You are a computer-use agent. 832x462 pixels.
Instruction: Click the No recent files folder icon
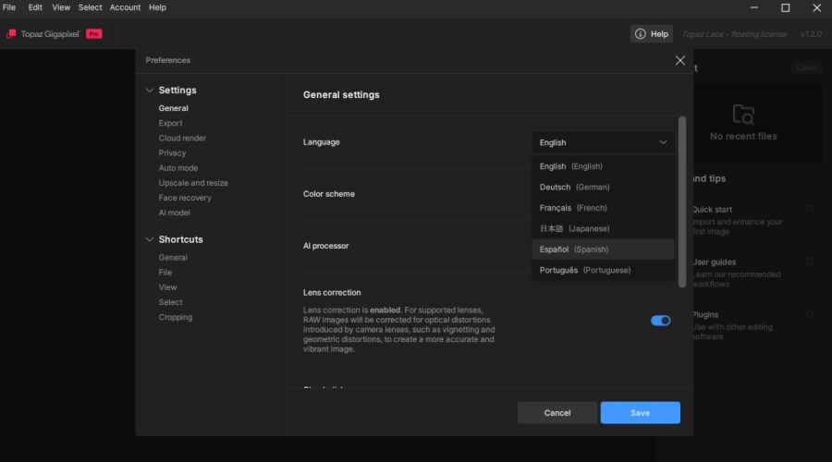[x=743, y=114]
